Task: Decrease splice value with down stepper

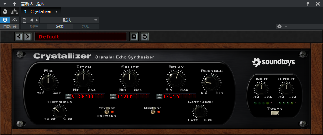Action: [113, 98]
